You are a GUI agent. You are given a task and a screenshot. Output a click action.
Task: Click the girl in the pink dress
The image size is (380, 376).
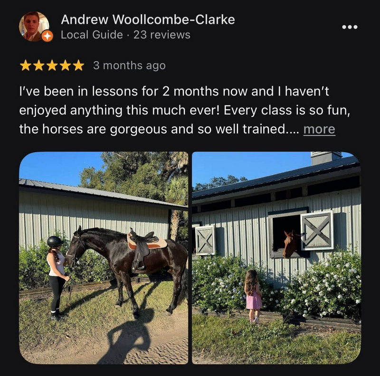point(253,296)
